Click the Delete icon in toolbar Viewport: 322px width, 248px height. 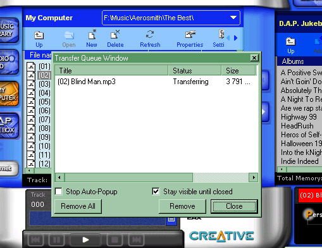tap(115, 34)
